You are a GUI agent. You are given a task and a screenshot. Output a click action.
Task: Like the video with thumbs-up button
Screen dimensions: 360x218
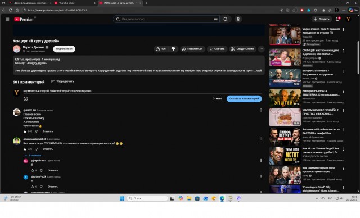coord(161,49)
